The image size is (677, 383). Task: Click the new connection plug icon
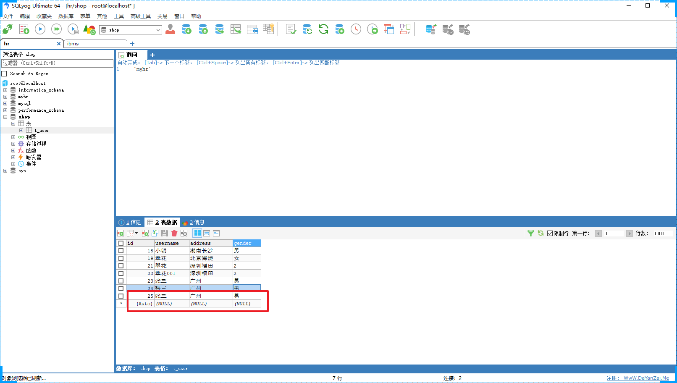(x=8, y=29)
